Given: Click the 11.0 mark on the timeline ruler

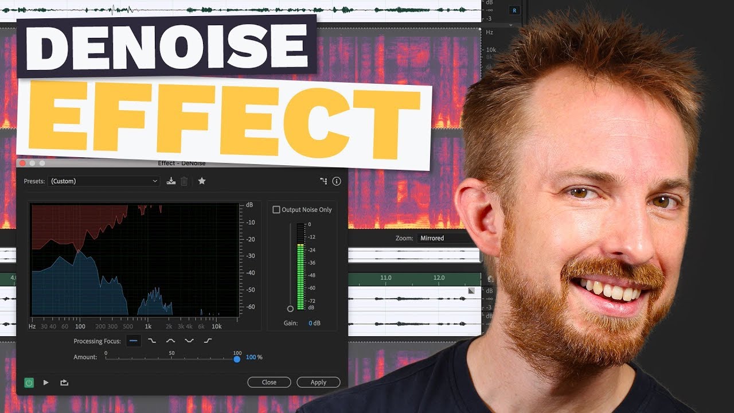Looking at the screenshot, I should pos(385,278).
